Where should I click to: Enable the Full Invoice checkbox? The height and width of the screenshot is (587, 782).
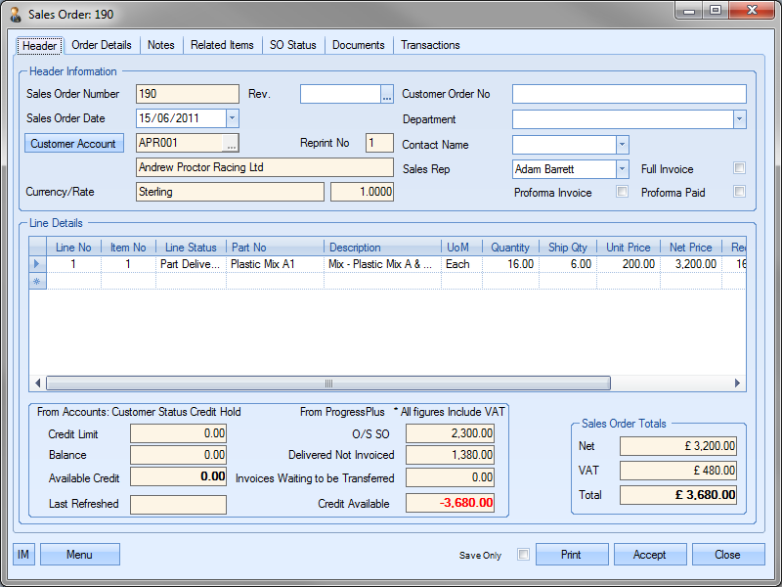tap(740, 168)
